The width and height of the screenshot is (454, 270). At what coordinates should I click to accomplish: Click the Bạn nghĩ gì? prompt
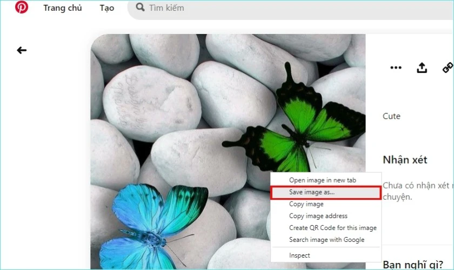pos(413,265)
